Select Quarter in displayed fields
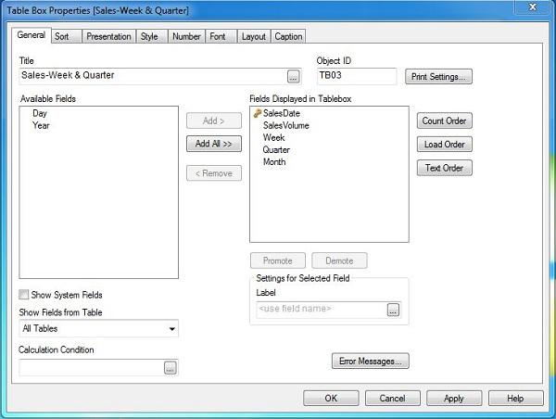Screen dimensions: 556x419 276,150
